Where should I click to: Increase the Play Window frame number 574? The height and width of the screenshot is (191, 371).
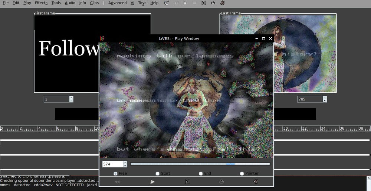125,163
